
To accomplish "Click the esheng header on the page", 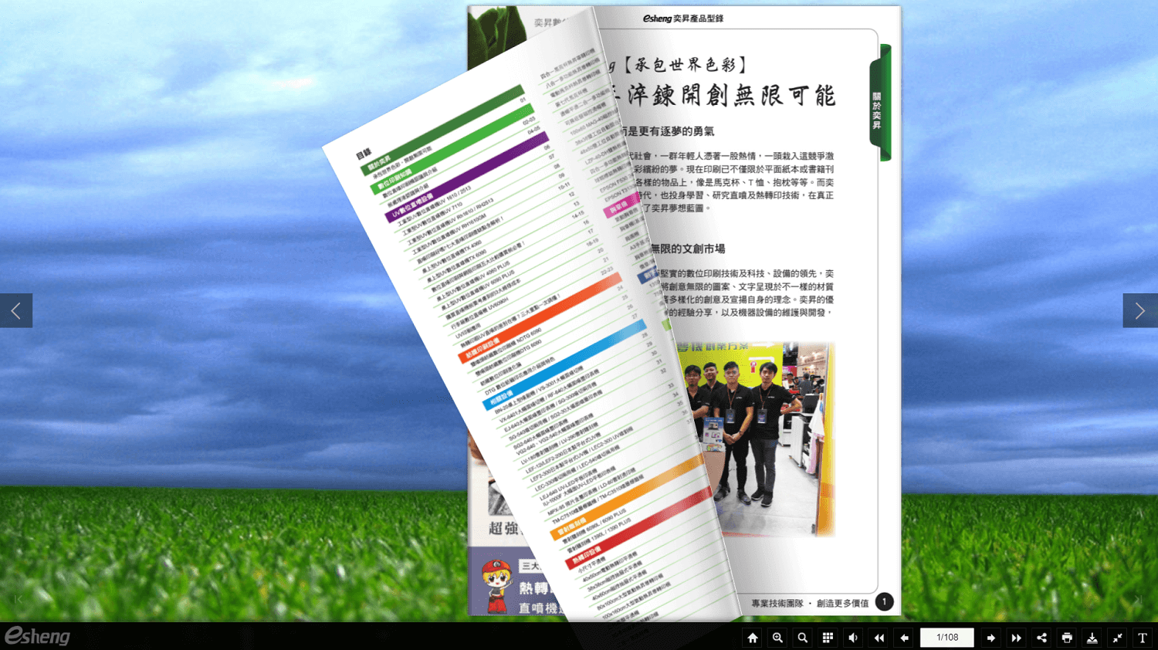I will coord(683,19).
